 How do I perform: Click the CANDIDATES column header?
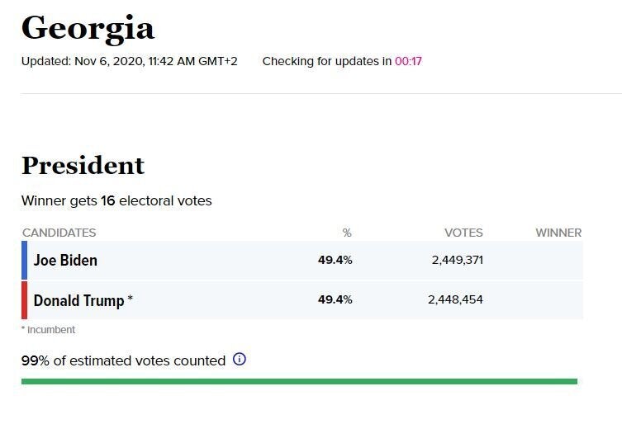click(59, 233)
